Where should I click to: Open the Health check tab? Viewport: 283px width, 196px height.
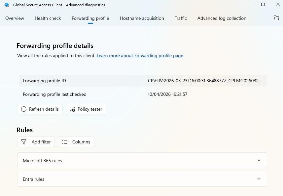click(48, 18)
